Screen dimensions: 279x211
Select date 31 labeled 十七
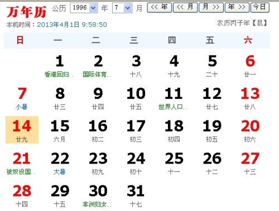[x=136, y=196]
